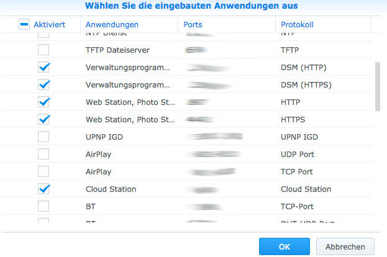387x257 pixels.
Task: Sort by the Ports column header
Action: 194,24
